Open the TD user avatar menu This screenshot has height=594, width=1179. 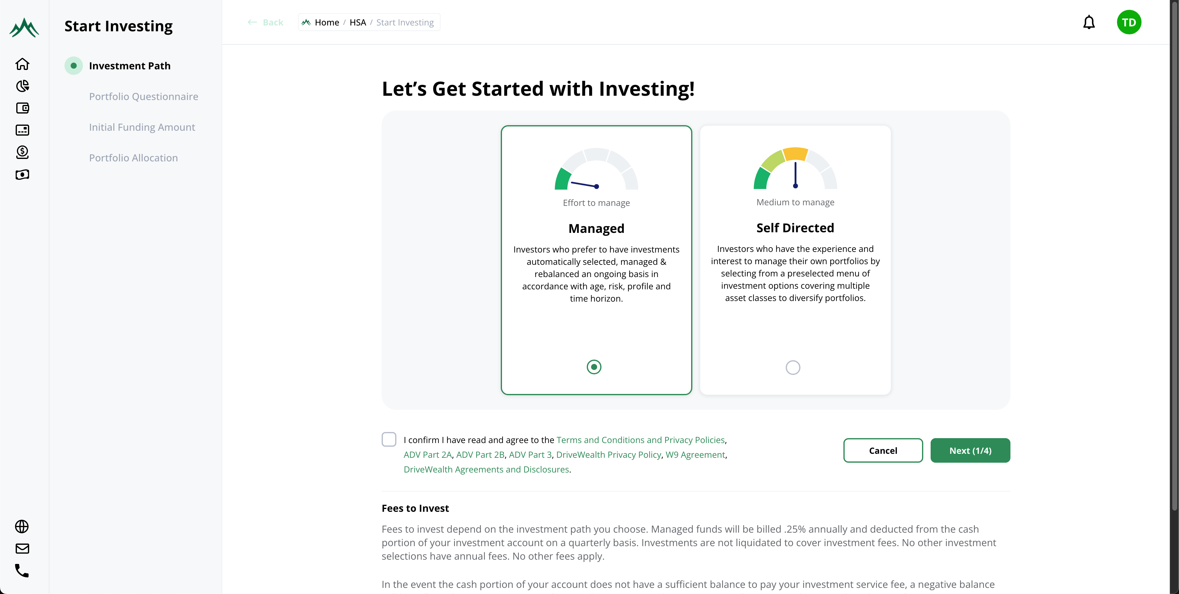point(1129,22)
